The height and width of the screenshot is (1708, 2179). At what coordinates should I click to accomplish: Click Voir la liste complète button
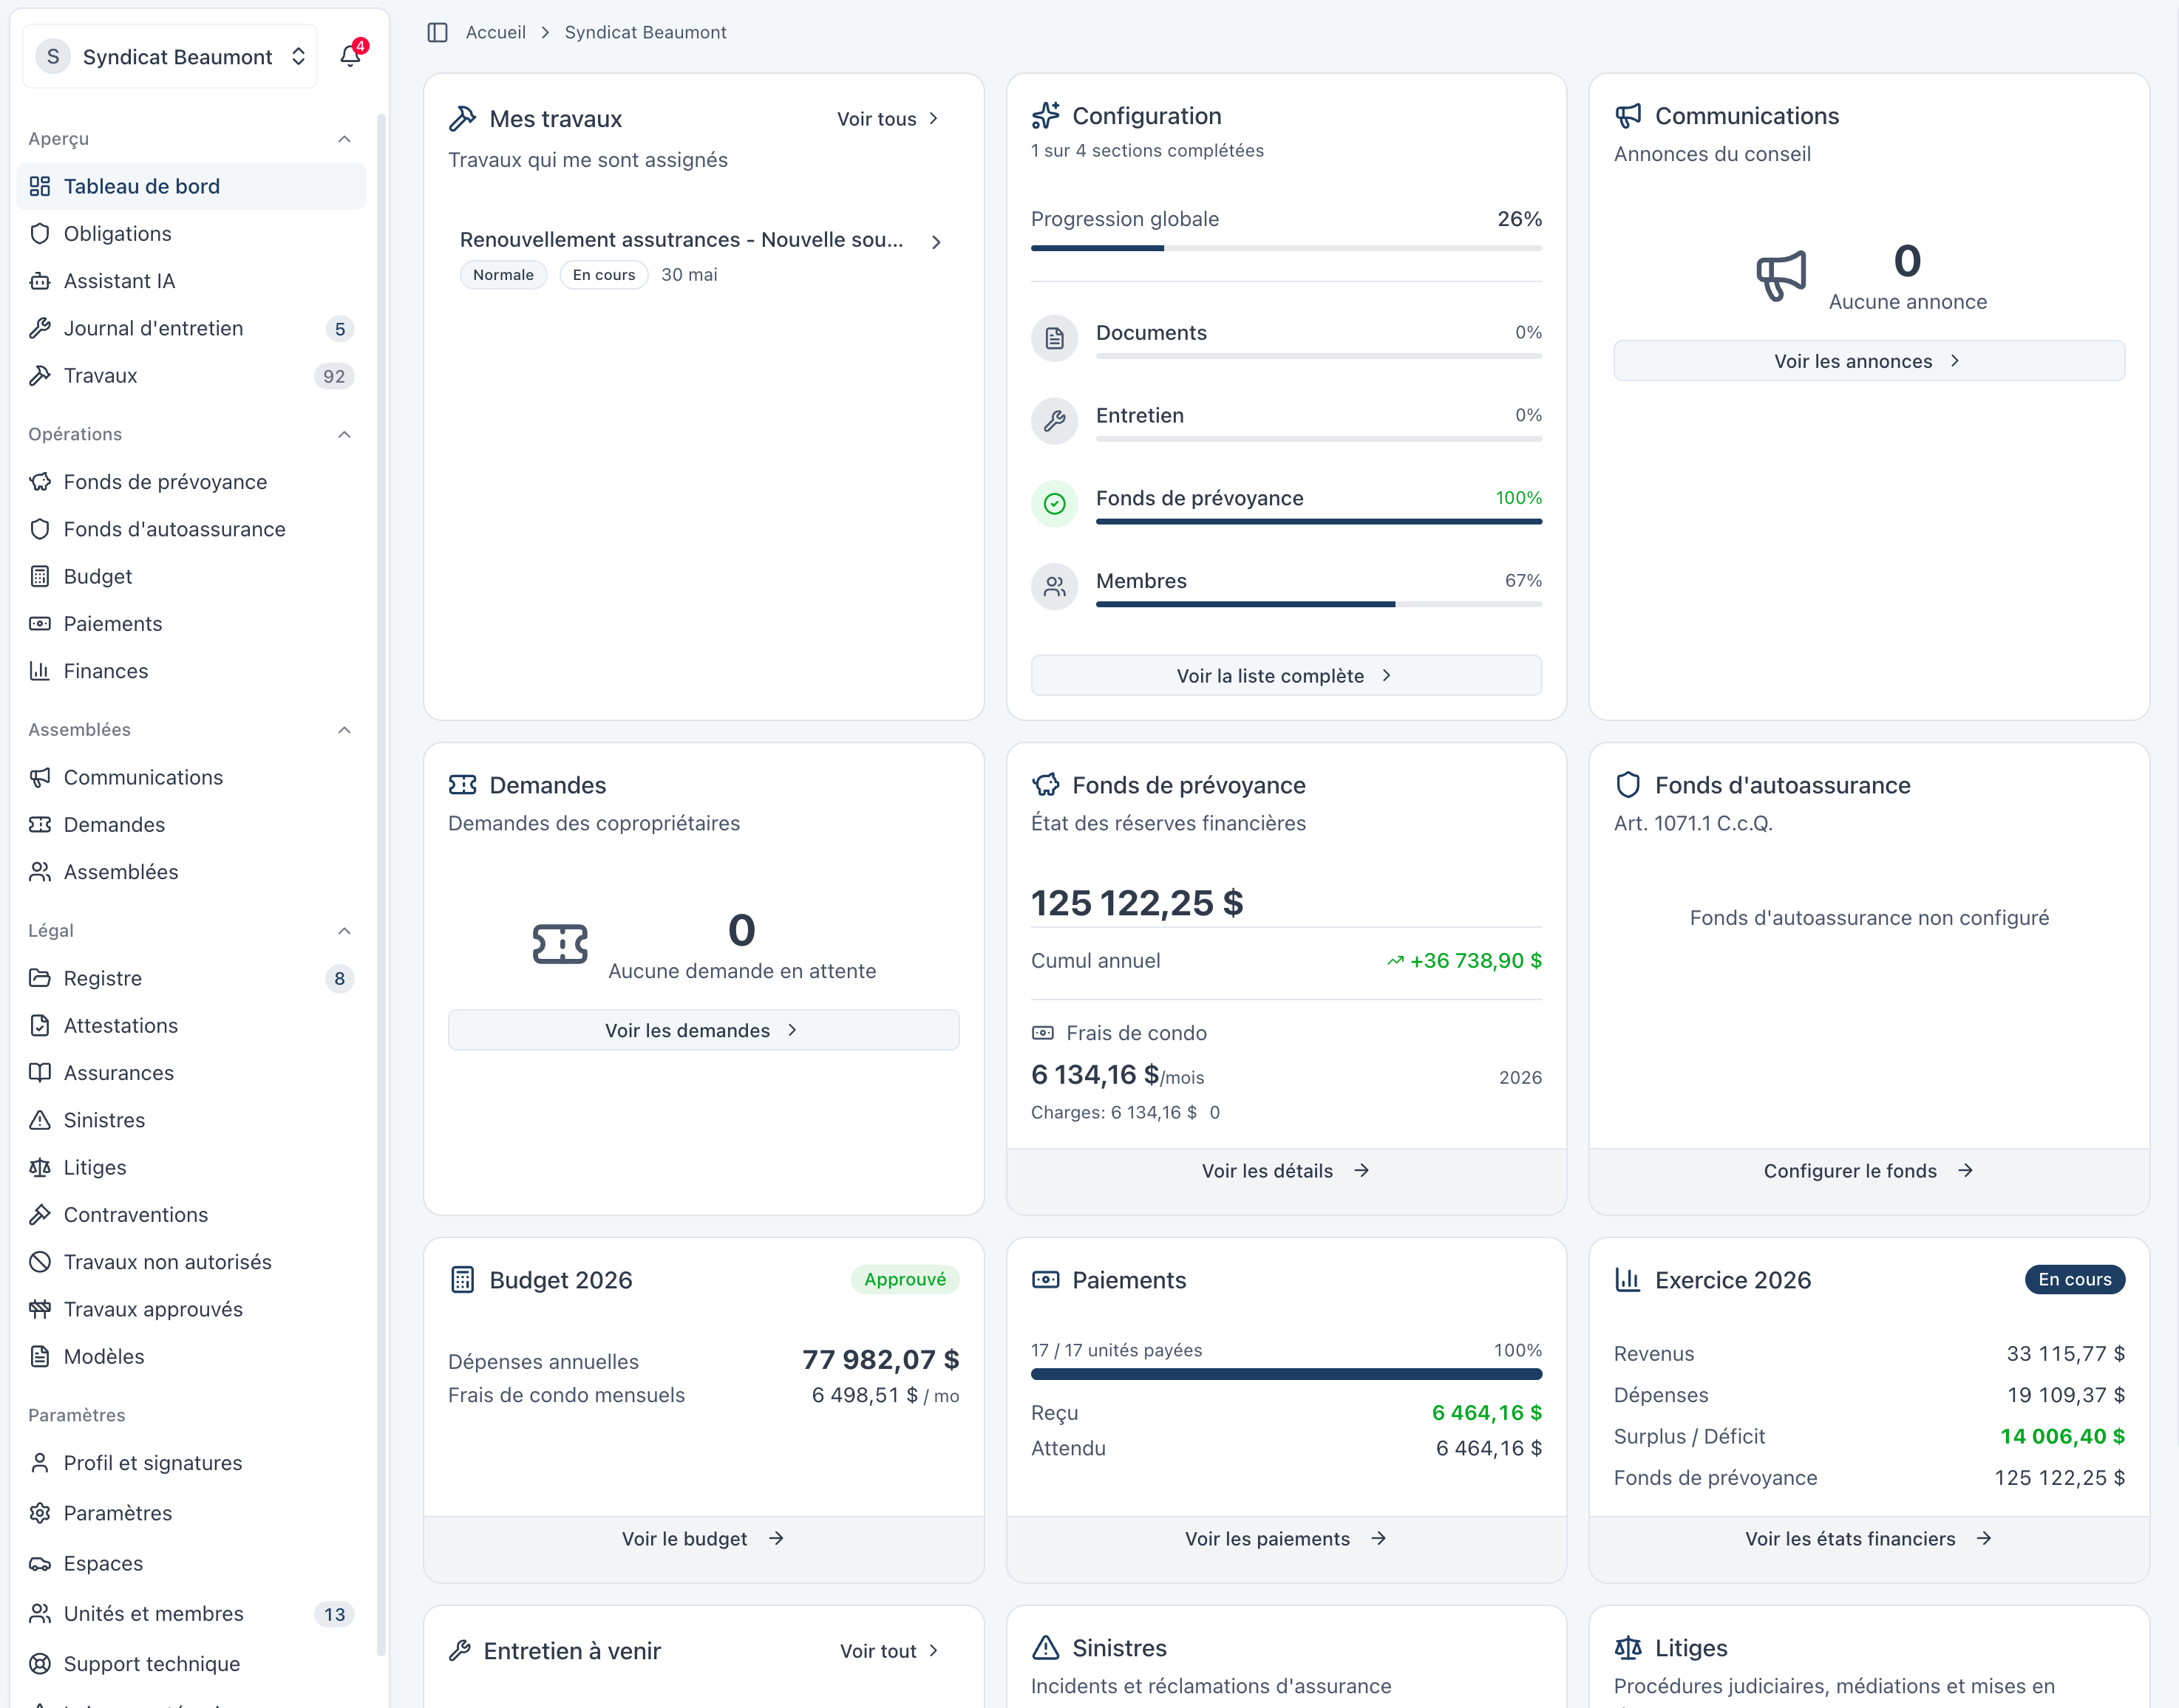(1285, 676)
